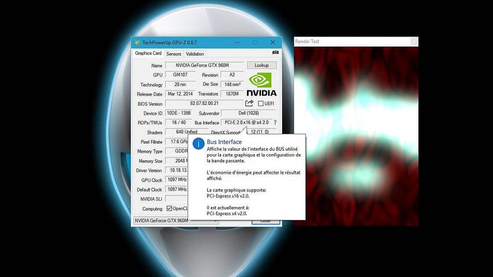The height and width of the screenshot is (277, 493).
Task: Enable the UEFI checkbox
Action: (x=260, y=103)
